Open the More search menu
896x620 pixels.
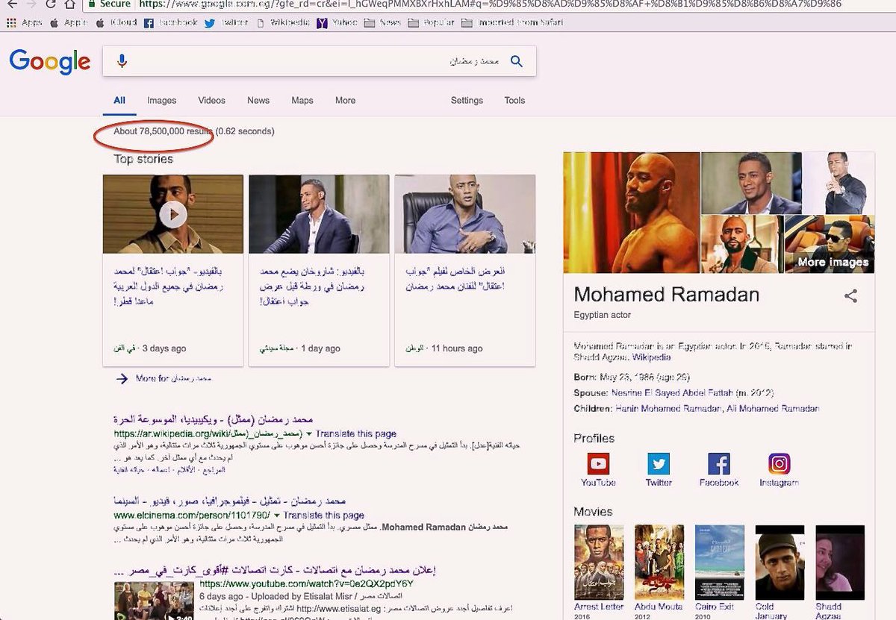pos(345,100)
